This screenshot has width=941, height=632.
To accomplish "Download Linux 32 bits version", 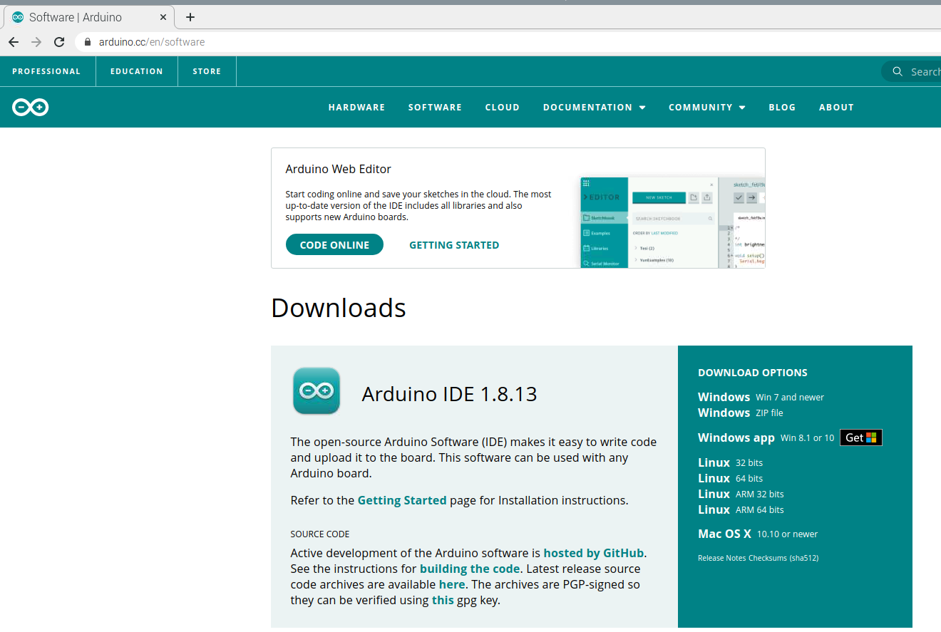I will 730,462.
